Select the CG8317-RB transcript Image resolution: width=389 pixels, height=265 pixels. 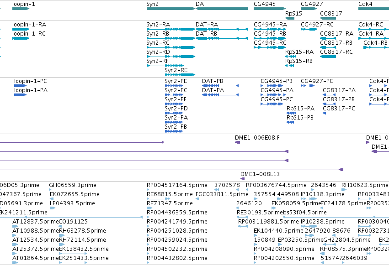[328, 47]
